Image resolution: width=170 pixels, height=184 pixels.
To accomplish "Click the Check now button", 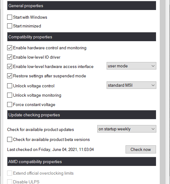I will (x=141, y=149).
